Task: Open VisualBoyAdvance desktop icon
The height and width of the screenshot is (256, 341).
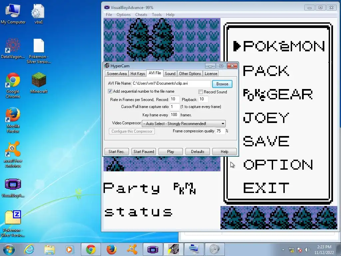Action: pyautogui.click(x=13, y=188)
